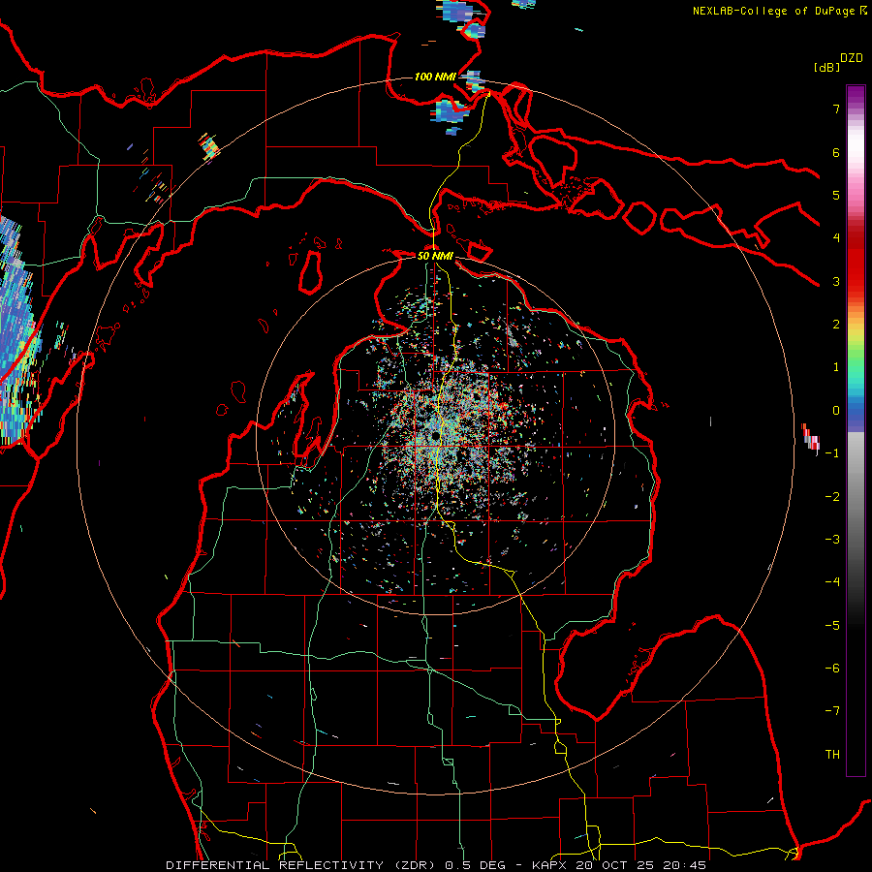The height and width of the screenshot is (872, 872).
Task: Click the pink-white echo near eastern range ring
Action: [811, 438]
